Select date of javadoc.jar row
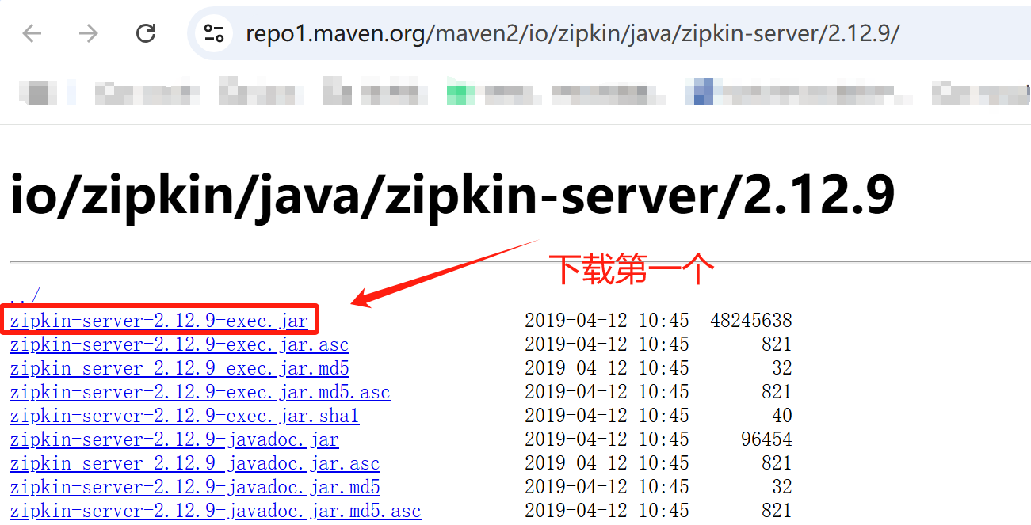Screen dimensions: 1031x525 [x=607, y=439]
